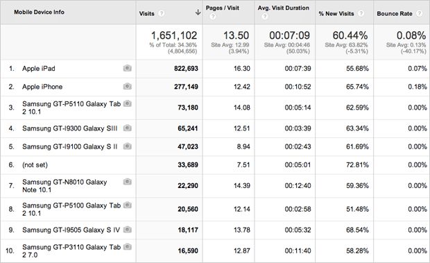
Task: Click the camera icon for Apple iPad
Action: pyautogui.click(x=127, y=68)
